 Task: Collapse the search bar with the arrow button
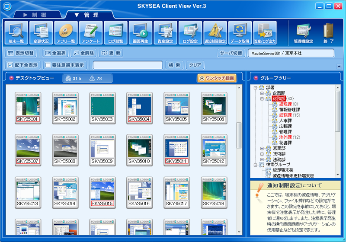pos(339,66)
